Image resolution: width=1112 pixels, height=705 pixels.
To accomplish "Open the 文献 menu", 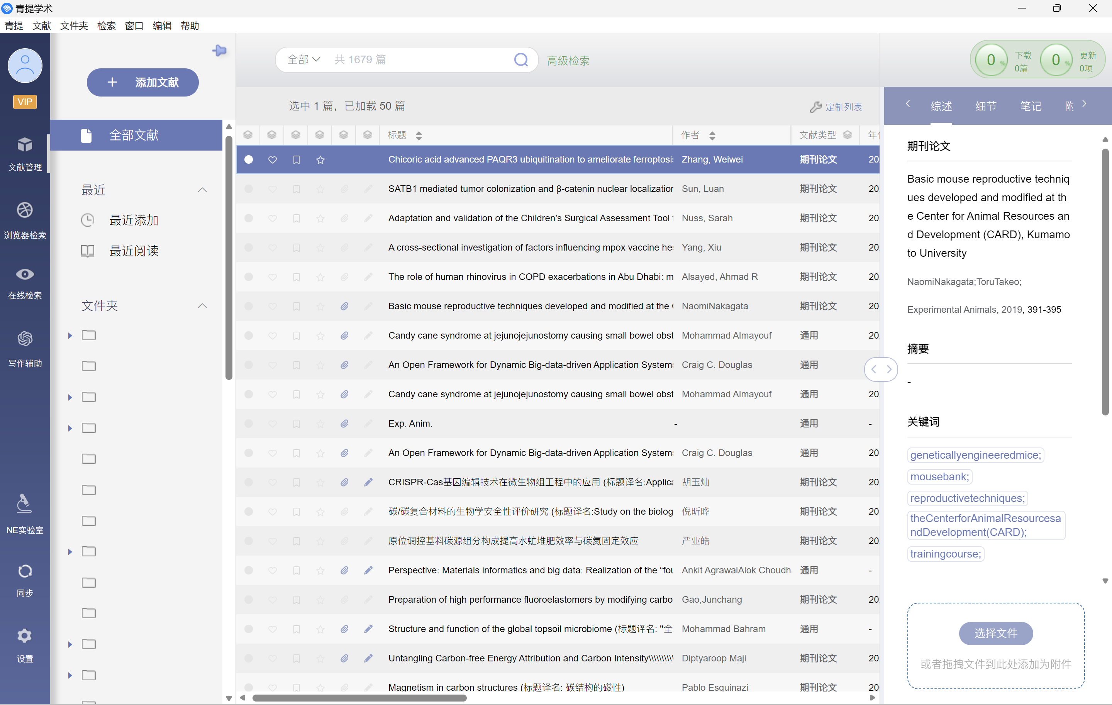I will click(x=42, y=26).
